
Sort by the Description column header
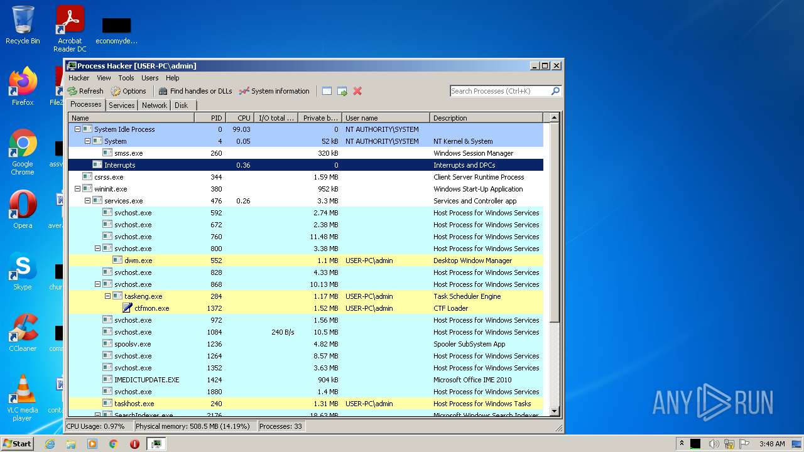[x=487, y=118]
